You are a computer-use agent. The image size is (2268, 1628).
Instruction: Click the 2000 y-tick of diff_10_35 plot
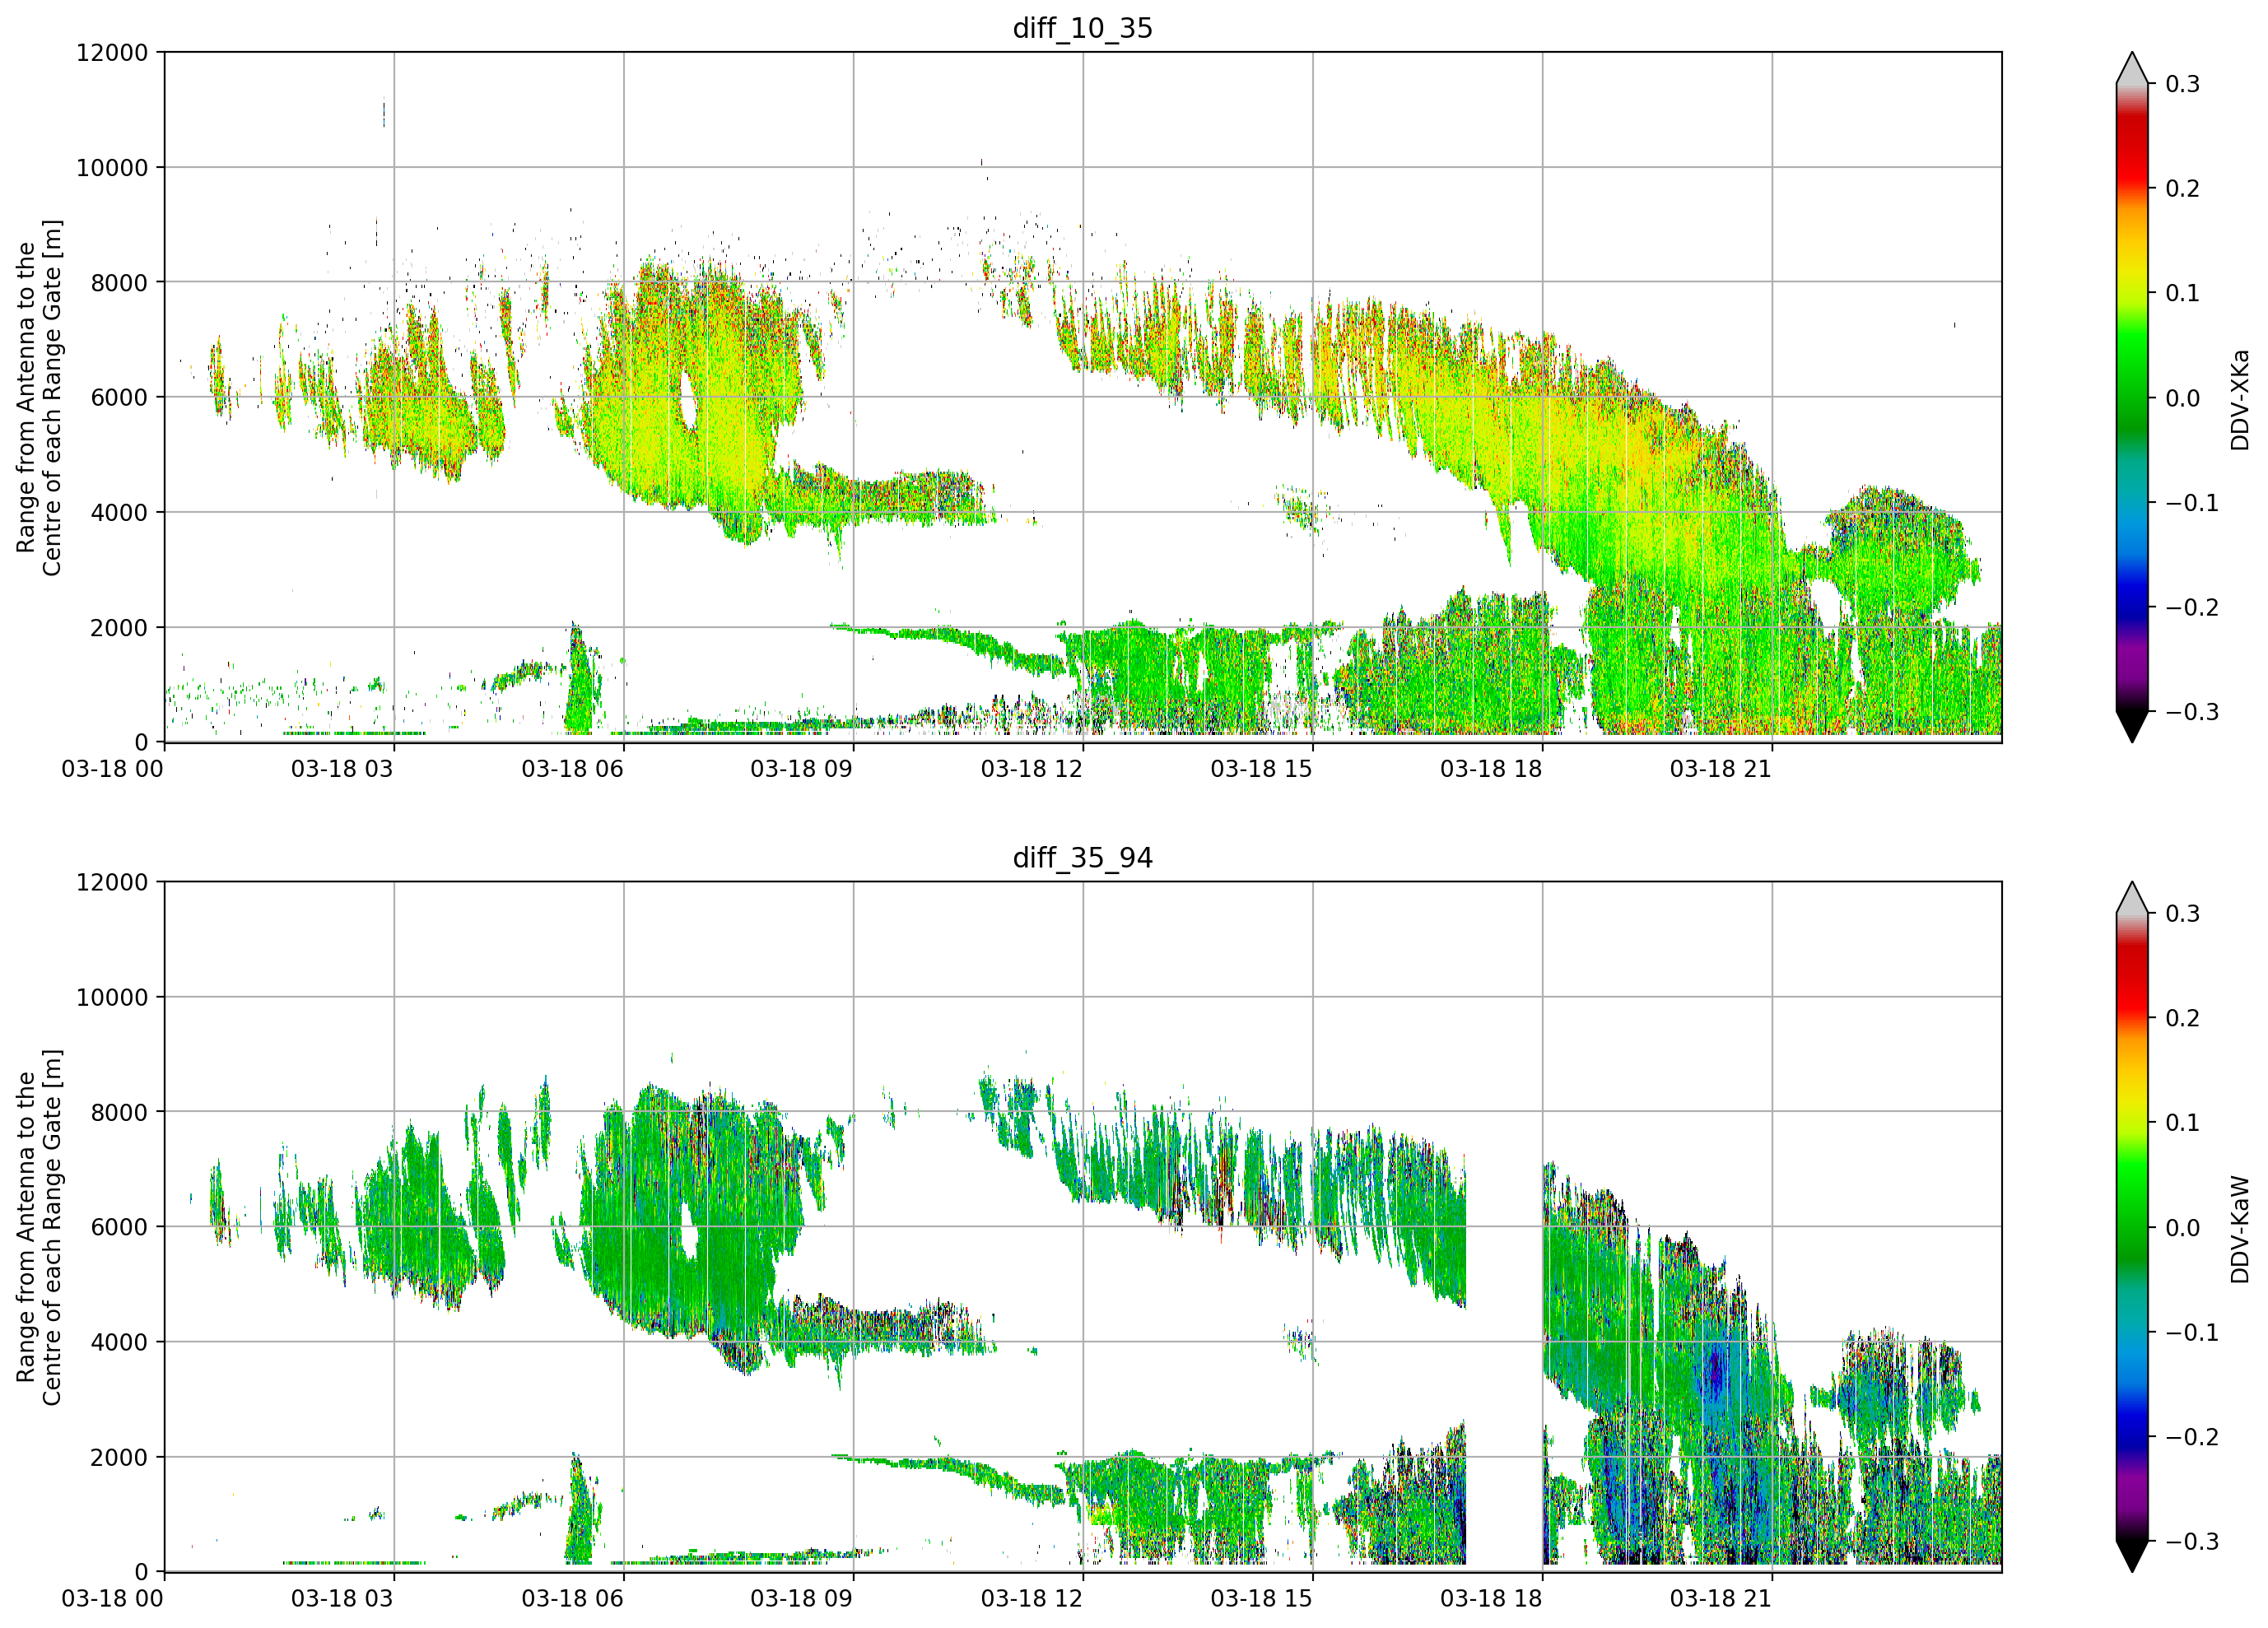coord(119,627)
